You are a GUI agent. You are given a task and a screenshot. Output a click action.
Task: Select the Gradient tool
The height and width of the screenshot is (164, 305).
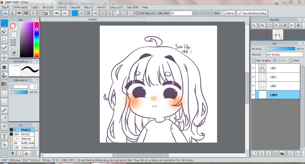tap(4, 84)
